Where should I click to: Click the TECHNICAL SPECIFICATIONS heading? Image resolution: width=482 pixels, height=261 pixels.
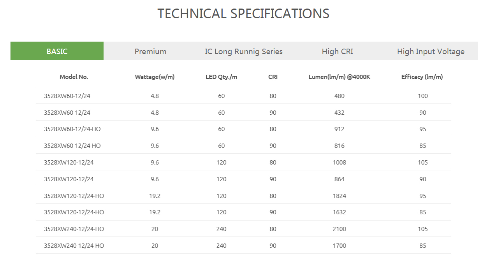243,14
